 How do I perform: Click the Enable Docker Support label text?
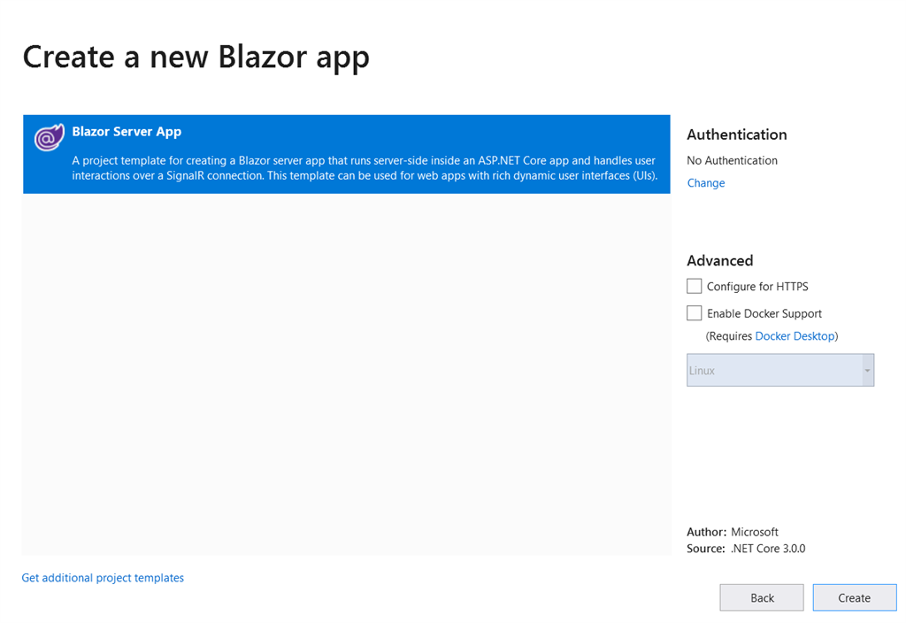coord(764,313)
